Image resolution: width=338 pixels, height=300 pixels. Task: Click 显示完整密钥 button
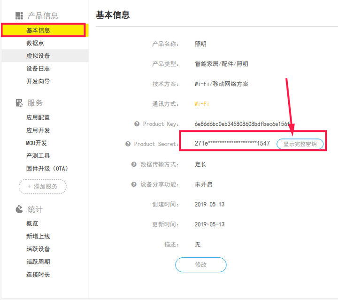pos(300,144)
